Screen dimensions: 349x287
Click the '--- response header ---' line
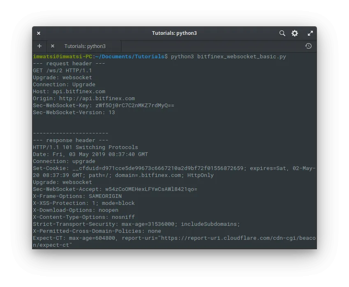[71, 140]
